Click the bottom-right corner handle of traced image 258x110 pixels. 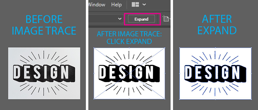164,99
